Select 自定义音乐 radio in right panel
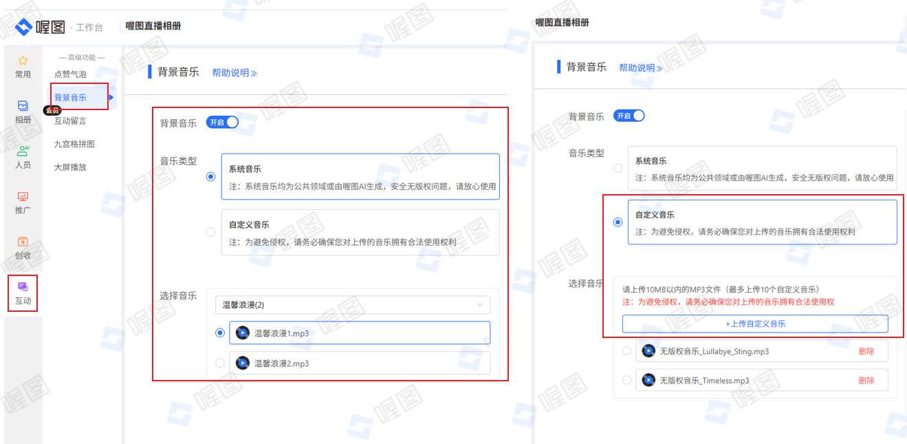This screenshot has width=907, height=444. point(618,222)
